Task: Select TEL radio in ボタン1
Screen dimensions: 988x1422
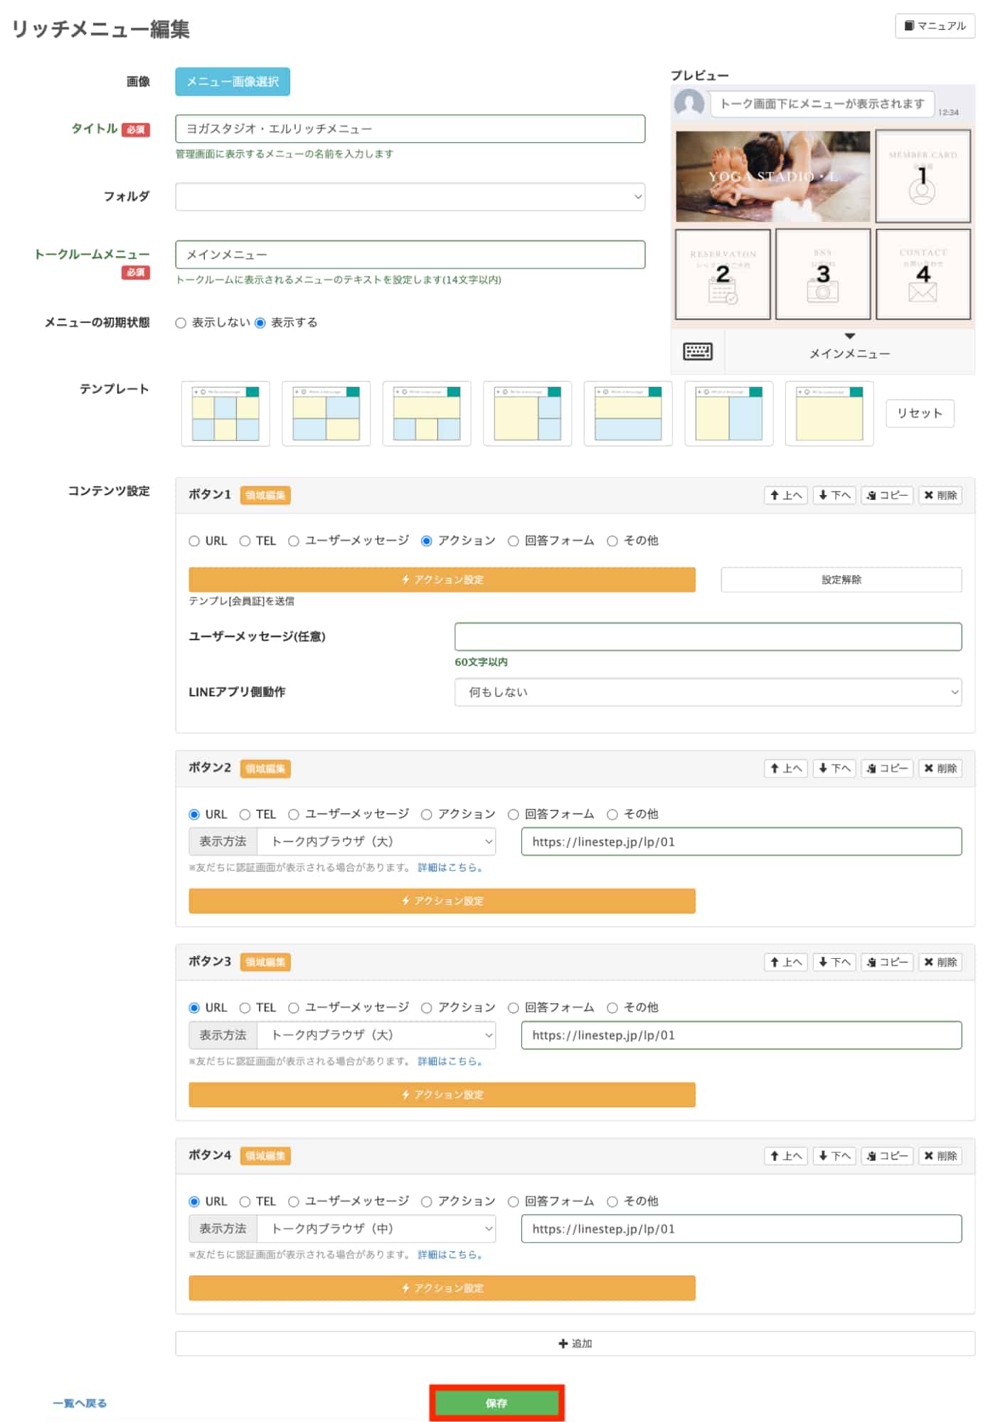Action: pos(245,541)
